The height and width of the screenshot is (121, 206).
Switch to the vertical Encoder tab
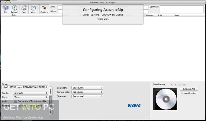[x=51, y=101]
